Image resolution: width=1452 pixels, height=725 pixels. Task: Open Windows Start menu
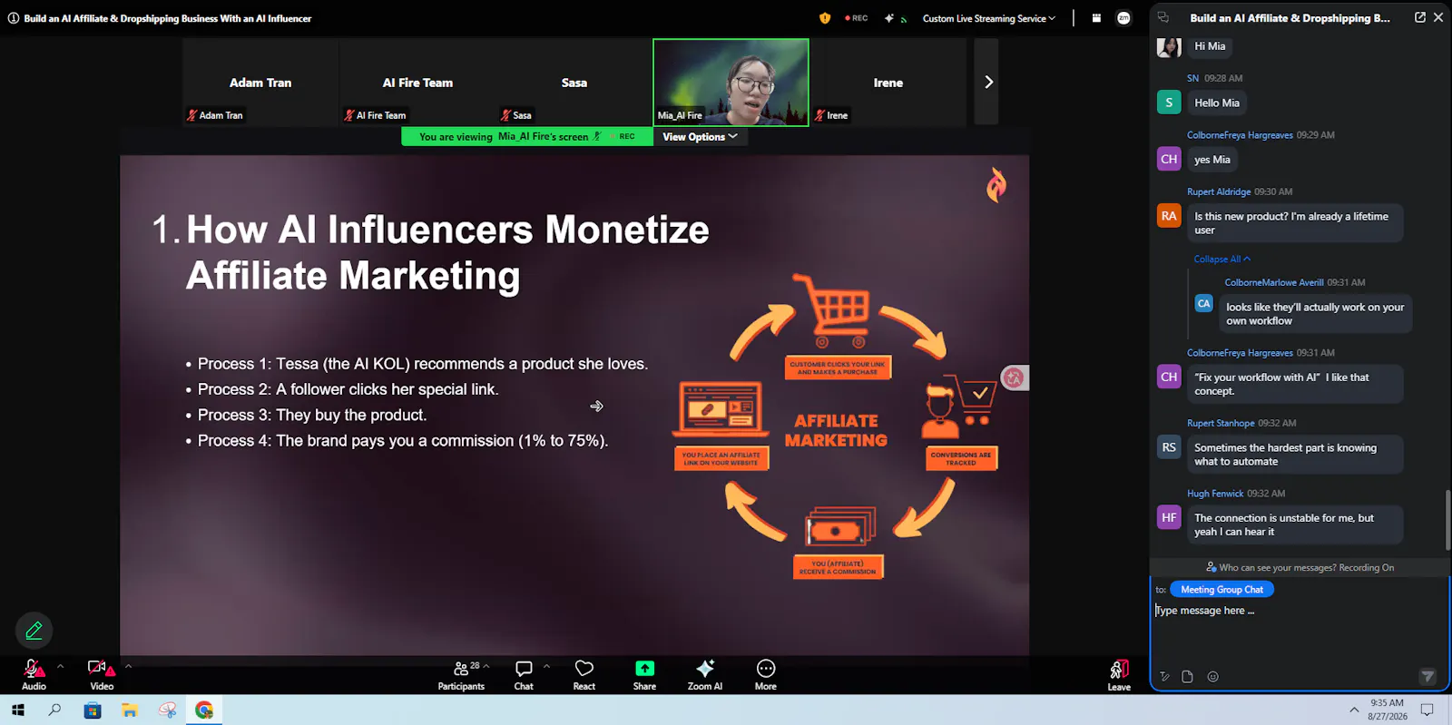18,710
